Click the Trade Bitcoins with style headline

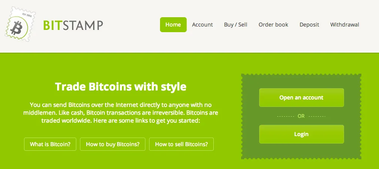(x=121, y=87)
